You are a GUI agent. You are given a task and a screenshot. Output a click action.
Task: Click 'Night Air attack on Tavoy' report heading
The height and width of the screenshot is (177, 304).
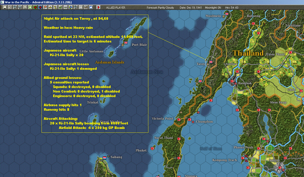(x=76, y=18)
